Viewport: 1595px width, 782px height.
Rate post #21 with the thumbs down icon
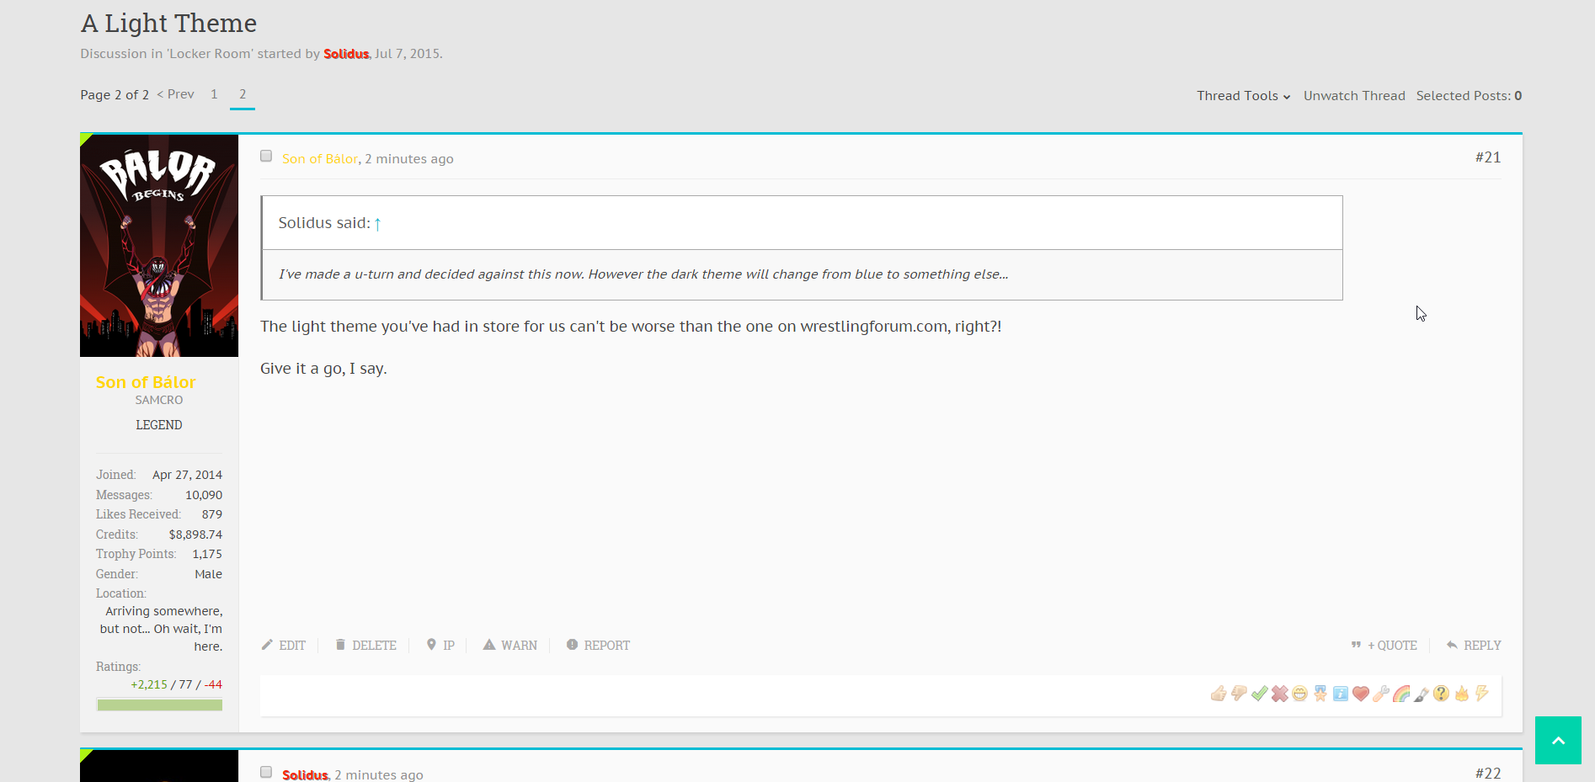pos(1239,694)
